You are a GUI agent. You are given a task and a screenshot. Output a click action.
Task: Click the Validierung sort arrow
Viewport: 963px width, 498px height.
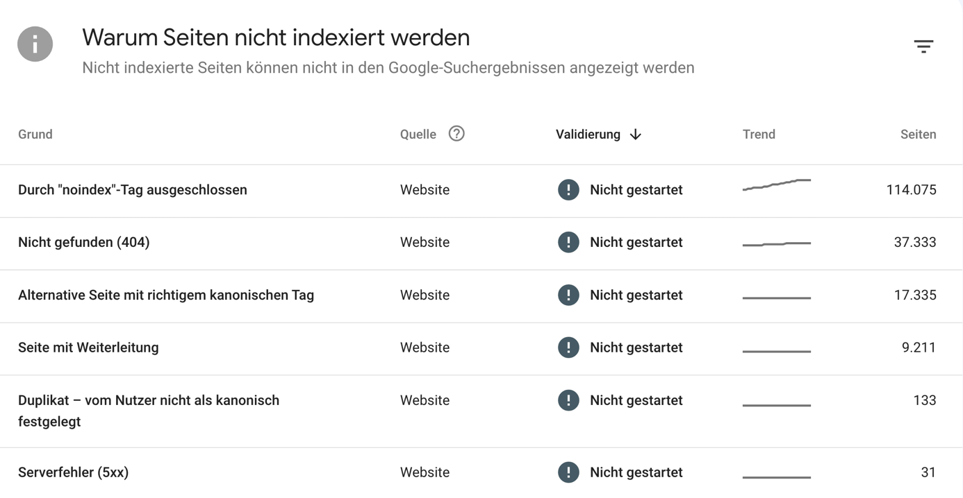(635, 135)
